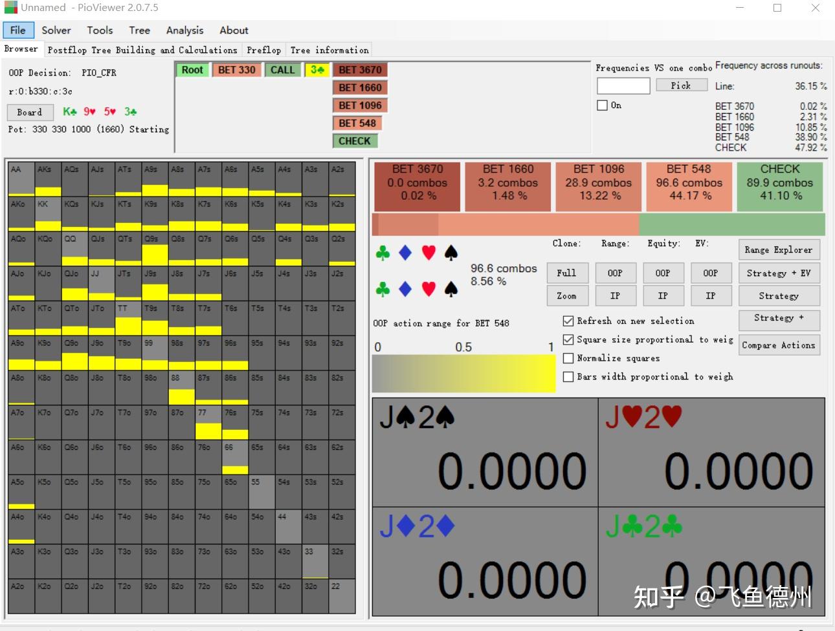Select the AA hand cell in range grid
Viewport: 835px width, 631px height.
pos(21,179)
